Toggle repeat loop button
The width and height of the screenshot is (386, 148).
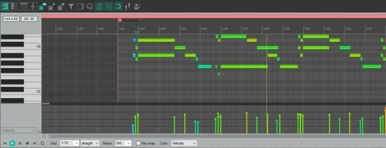click(x=42, y=143)
